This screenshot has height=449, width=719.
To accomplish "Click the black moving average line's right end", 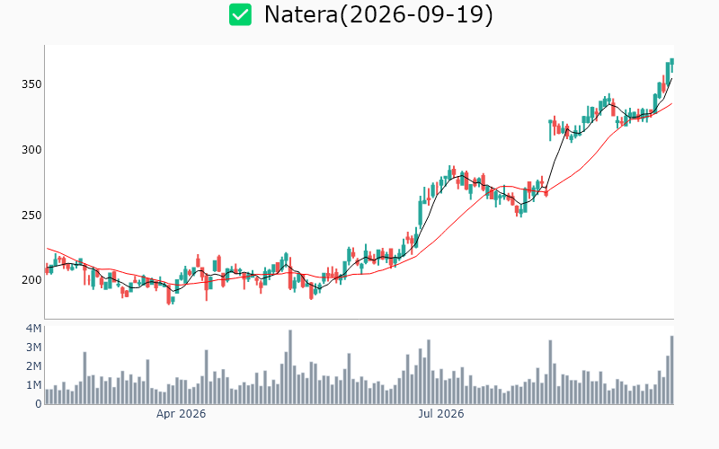I will pyautogui.click(x=671, y=79).
